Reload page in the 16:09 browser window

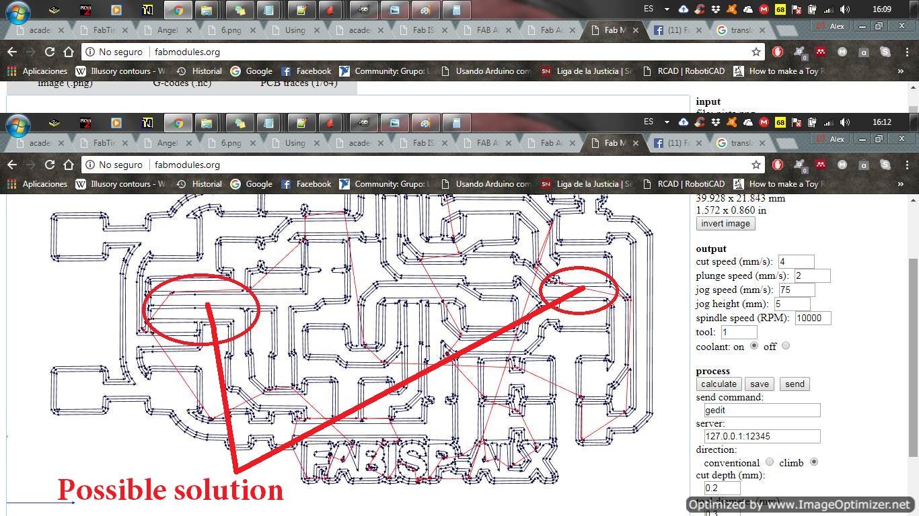coord(49,52)
